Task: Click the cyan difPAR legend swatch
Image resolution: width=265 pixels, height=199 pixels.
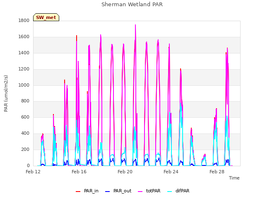Action: 169,192
